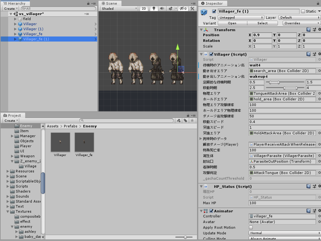Image resolution: width=321 pixels, height=241 pixels.
Task: Open the Transform component settings gear
Action: 319,30
